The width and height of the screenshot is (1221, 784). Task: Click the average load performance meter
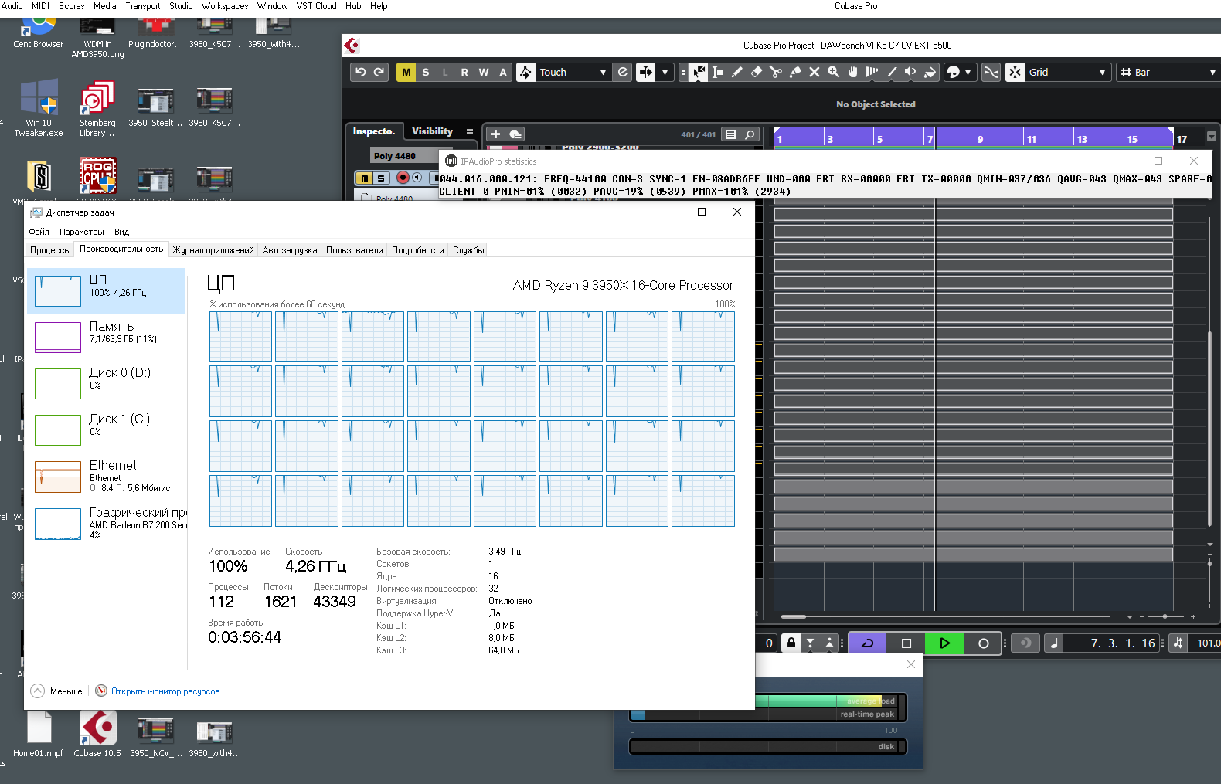[825, 701]
